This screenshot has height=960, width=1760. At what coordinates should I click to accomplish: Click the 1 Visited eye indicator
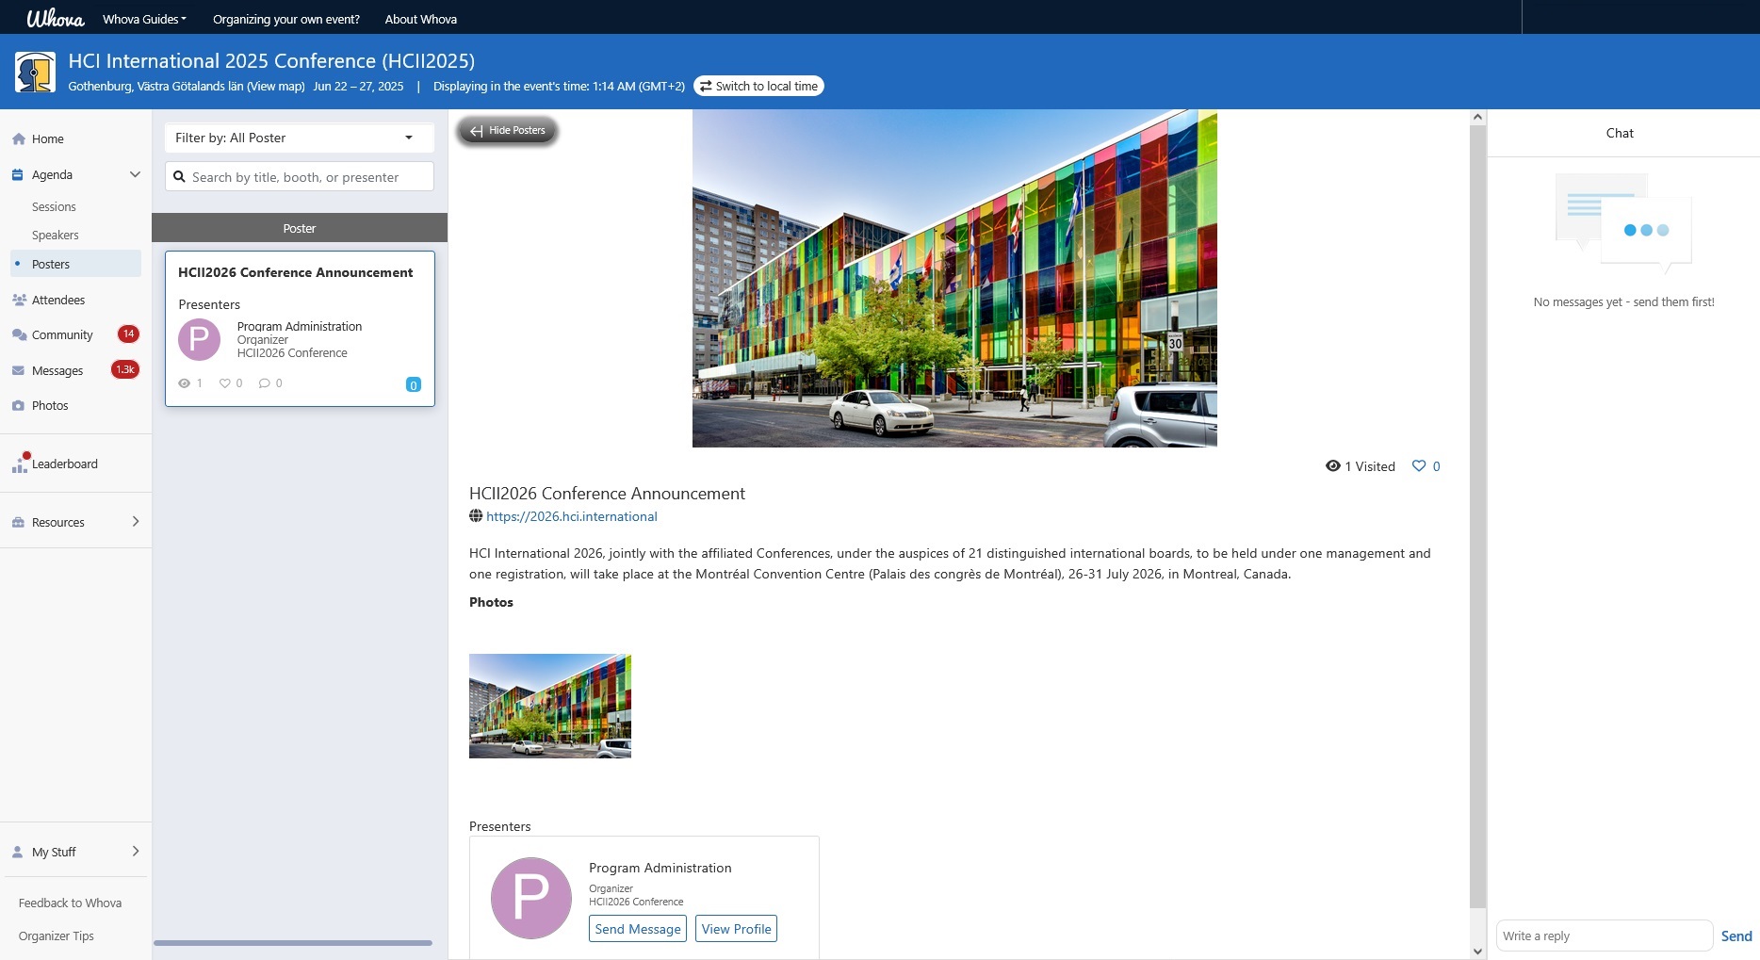1361,466
